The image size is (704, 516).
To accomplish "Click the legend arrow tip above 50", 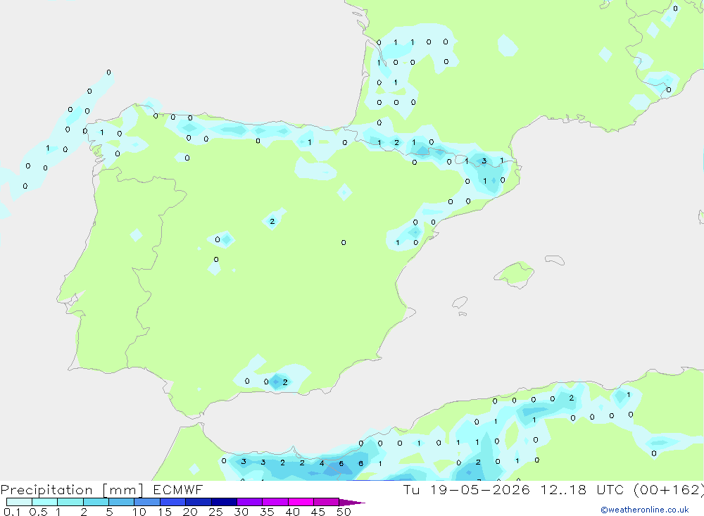I will pos(353,502).
